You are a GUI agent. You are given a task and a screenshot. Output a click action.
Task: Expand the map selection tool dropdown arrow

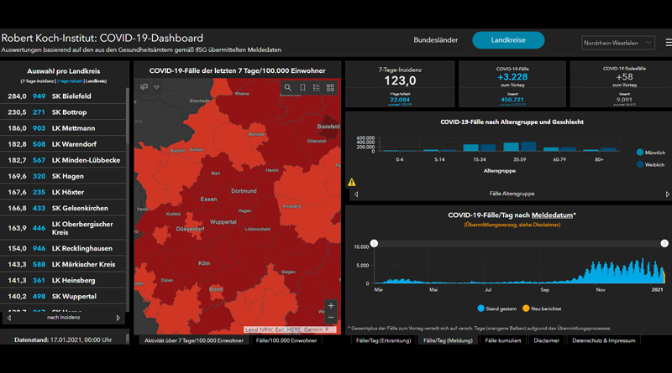coord(157,87)
